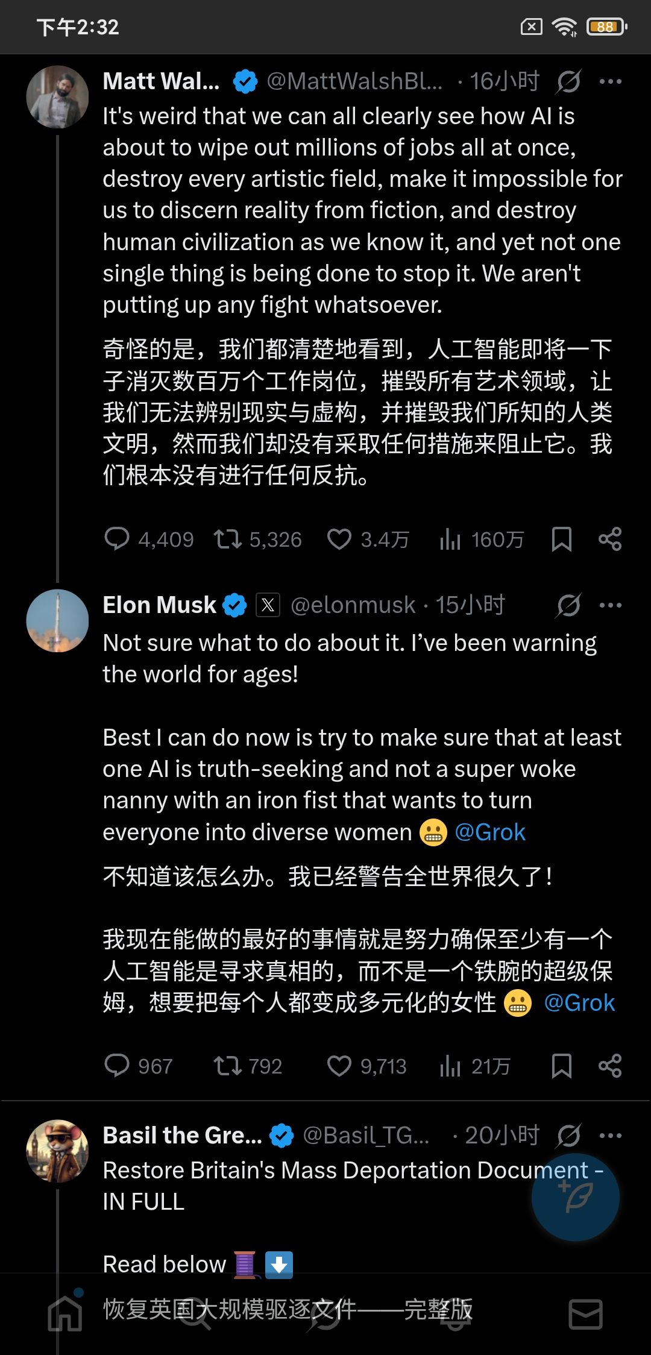The image size is (651, 1355).
Task: Bookmark Elon Musk's tweet
Action: (x=561, y=1066)
